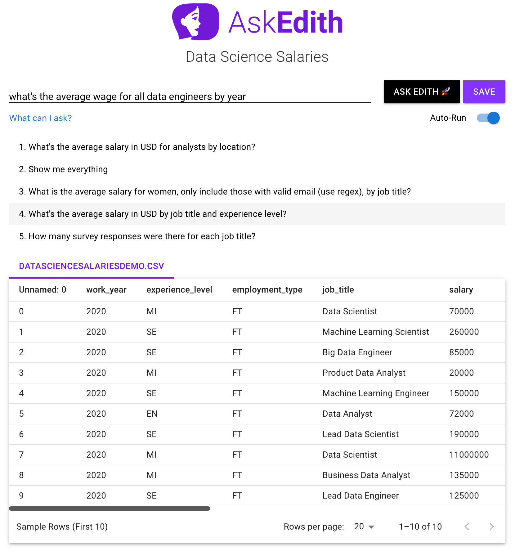Open the rows per page dropdown arrow

[371, 527]
